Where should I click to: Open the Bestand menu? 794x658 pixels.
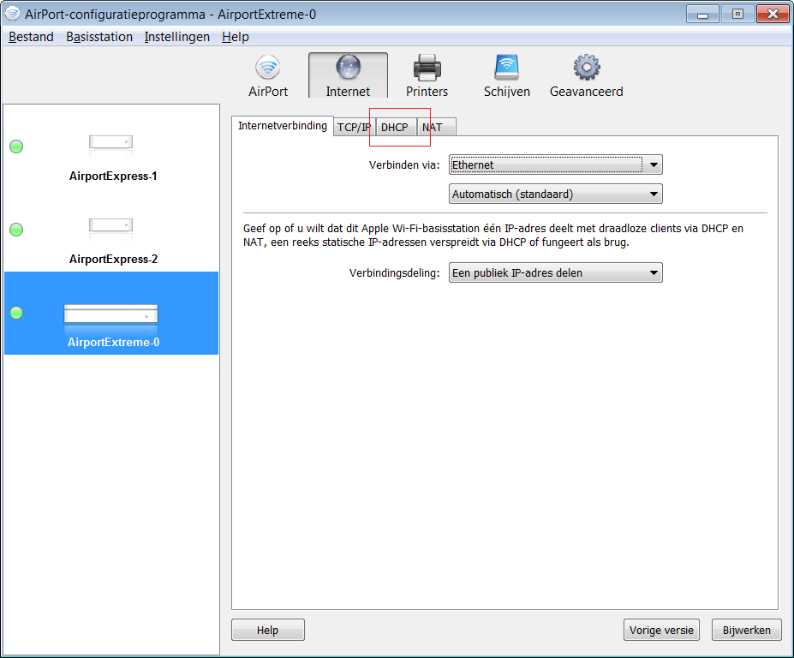tap(31, 37)
